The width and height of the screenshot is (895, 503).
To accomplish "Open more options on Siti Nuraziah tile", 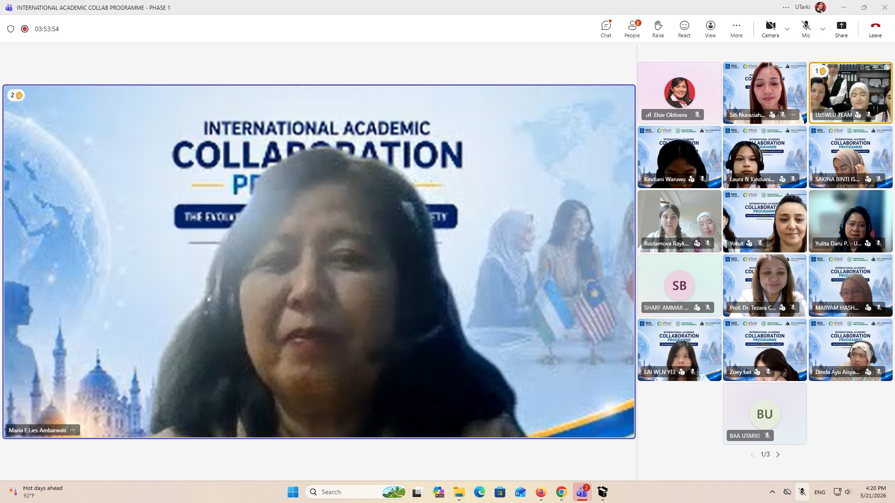I will pyautogui.click(x=792, y=115).
